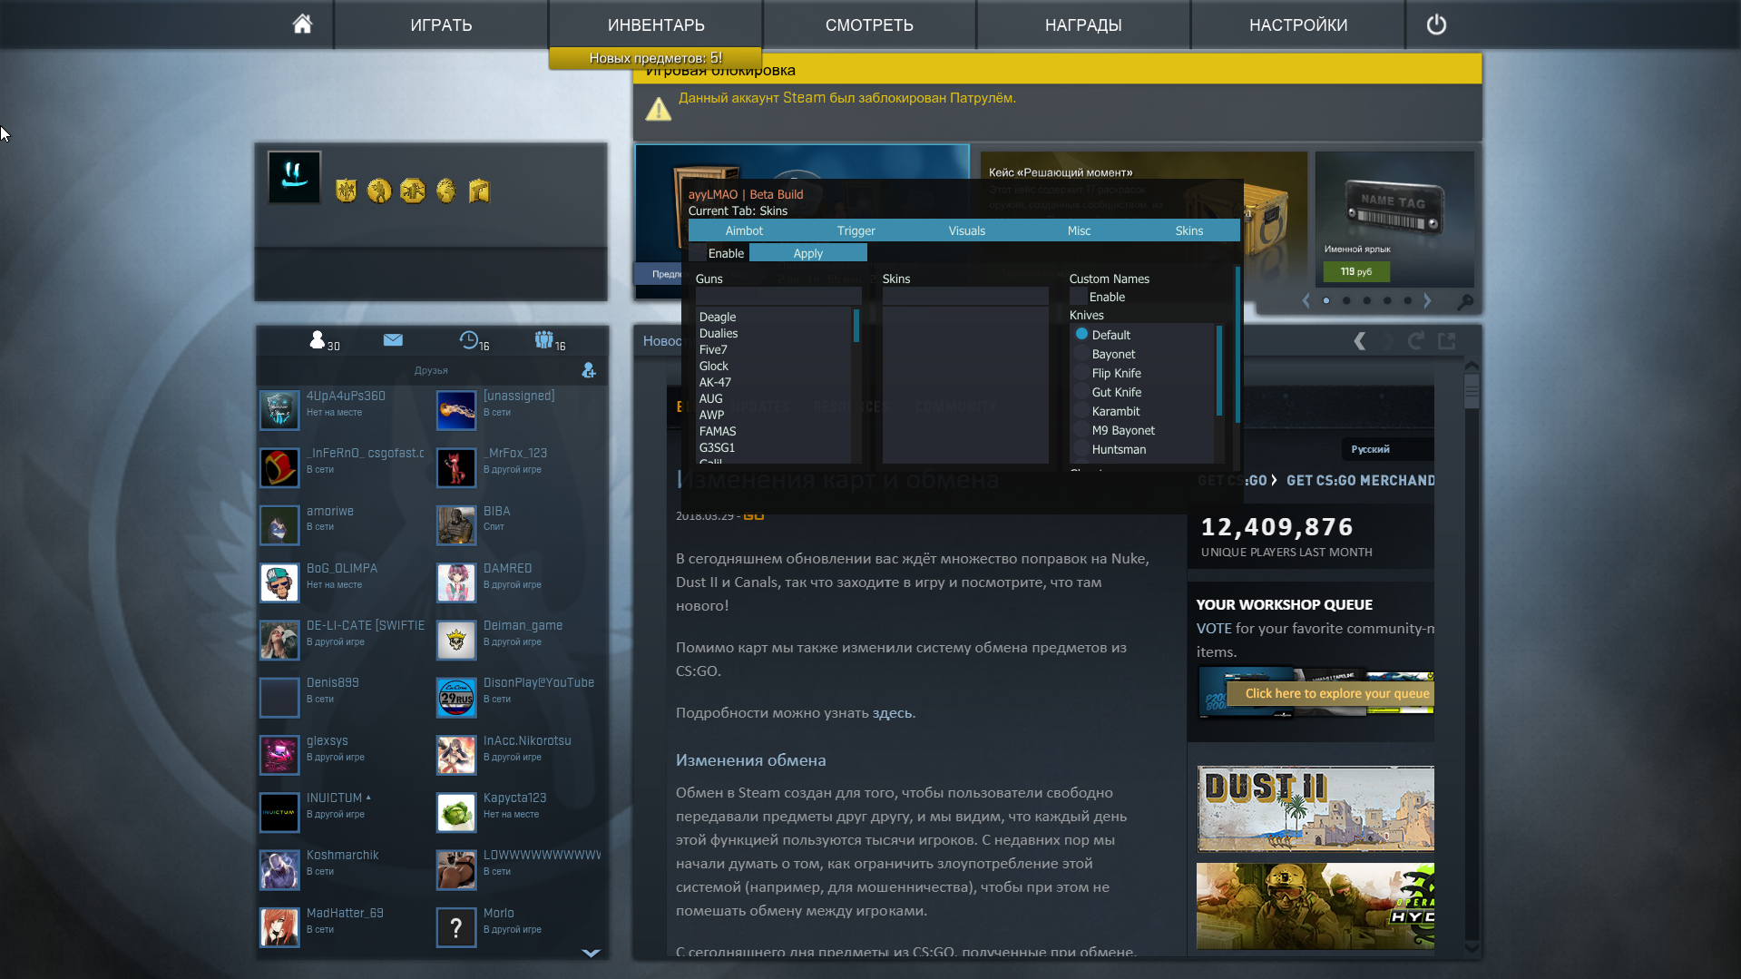Image resolution: width=1741 pixels, height=979 pixels.
Task: Open messages via the envelope icon
Action: [x=393, y=340]
